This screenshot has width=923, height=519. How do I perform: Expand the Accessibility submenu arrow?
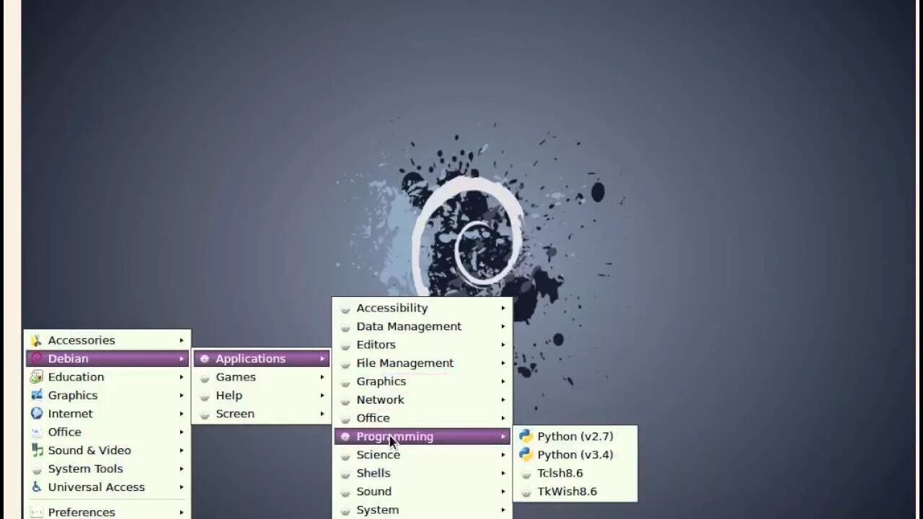tap(503, 308)
